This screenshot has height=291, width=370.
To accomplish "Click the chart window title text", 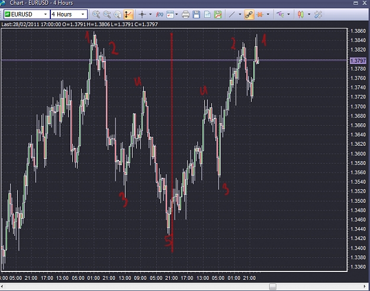I will (x=41, y=3).
